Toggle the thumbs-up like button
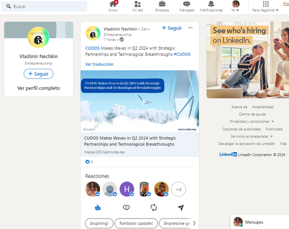Image resolution: width=289 pixels, height=229 pixels. 98,208
